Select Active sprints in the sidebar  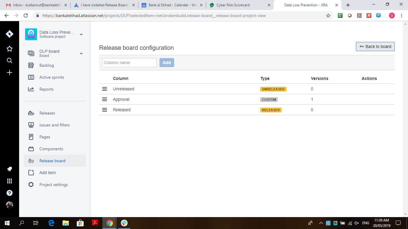[x=51, y=77]
